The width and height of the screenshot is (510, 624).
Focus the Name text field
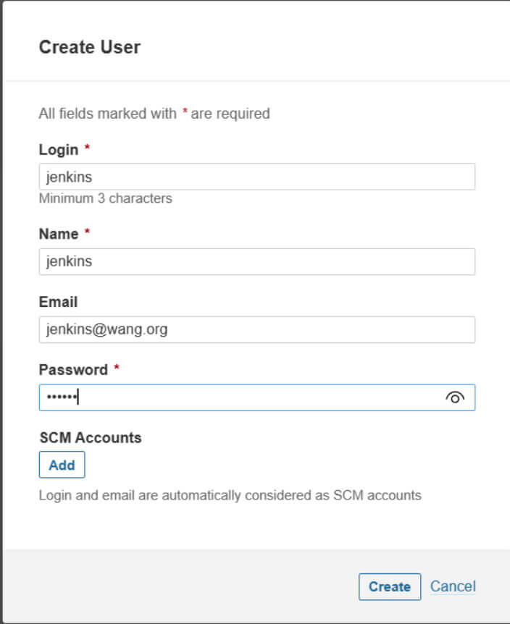click(x=256, y=261)
